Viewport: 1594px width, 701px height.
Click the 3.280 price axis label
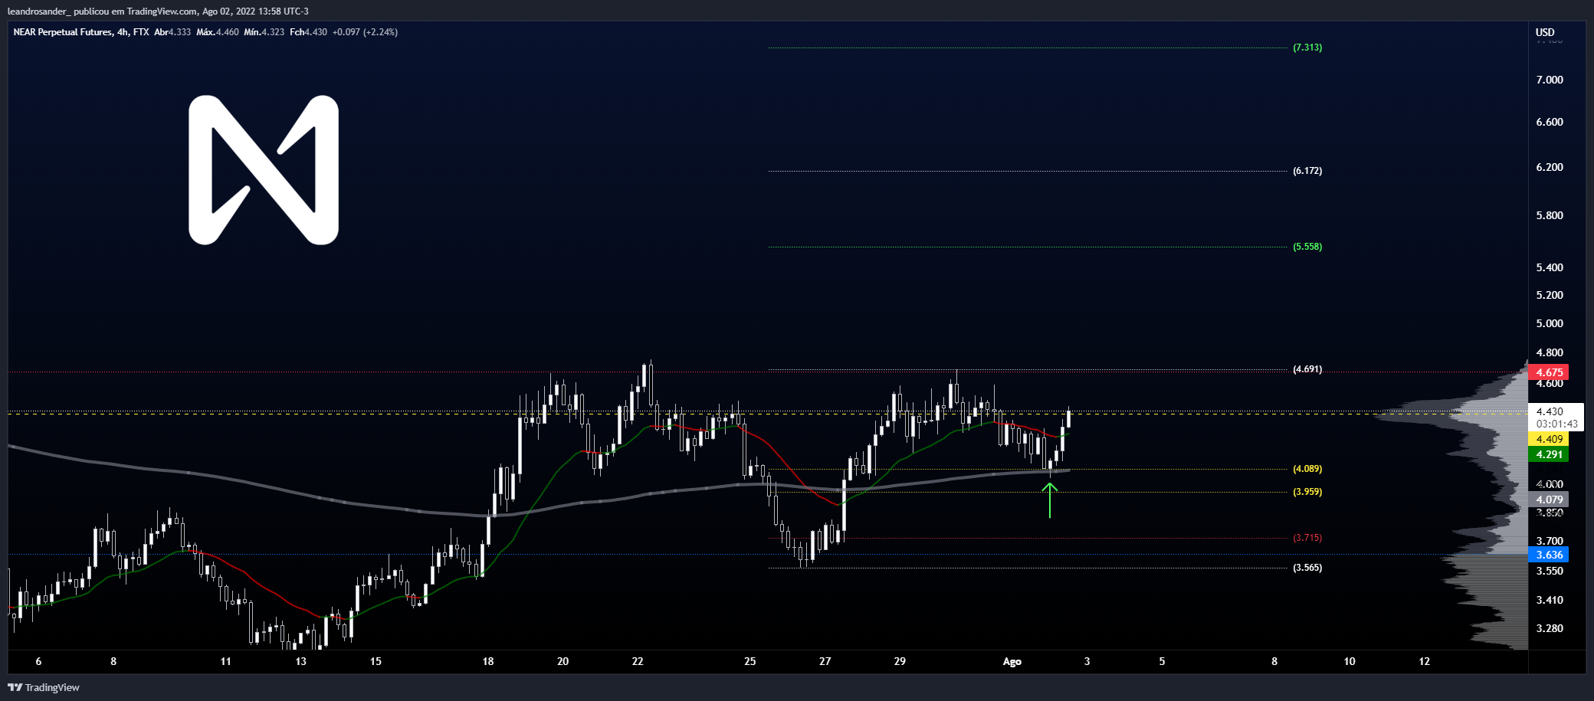coord(1550,628)
